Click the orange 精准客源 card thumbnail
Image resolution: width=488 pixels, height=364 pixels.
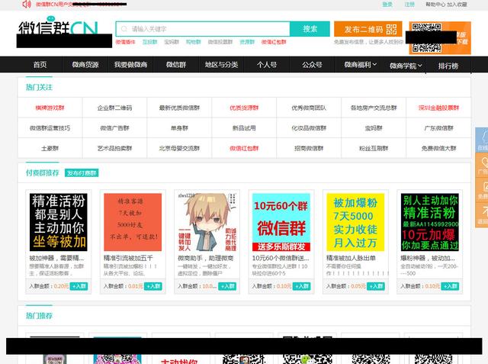[x=133, y=222]
